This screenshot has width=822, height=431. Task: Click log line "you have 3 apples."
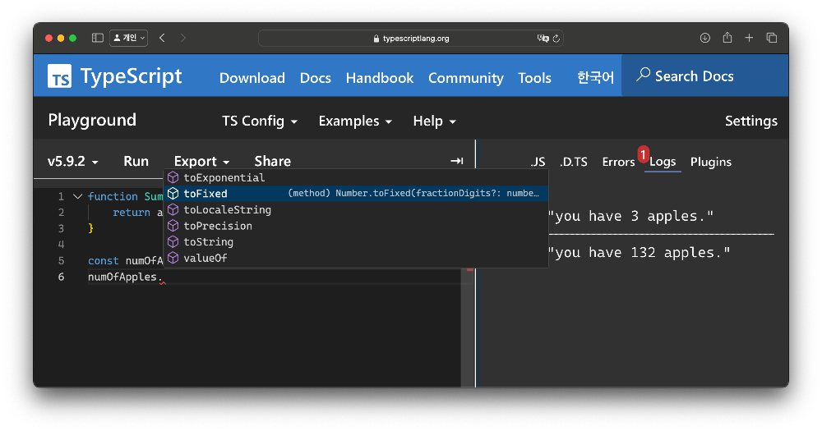point(630,216)
